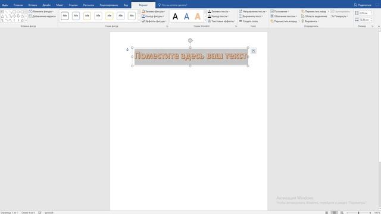Open the Макет ribbon tab
381x214 pixels.
pyautogui.click(x=60, y=5)
